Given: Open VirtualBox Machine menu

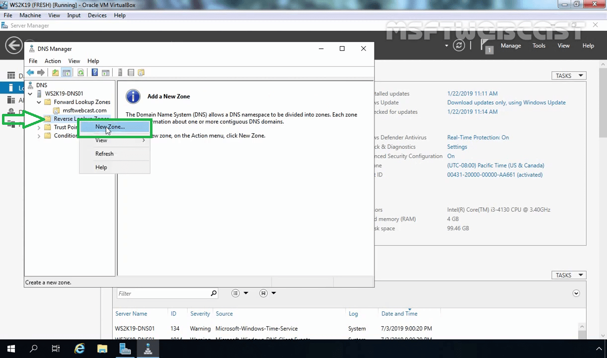Looking at the screenshot, I should (x=30, y=15).
